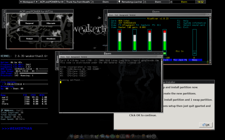Open the cake icon in dock

[x=76, y=136]
